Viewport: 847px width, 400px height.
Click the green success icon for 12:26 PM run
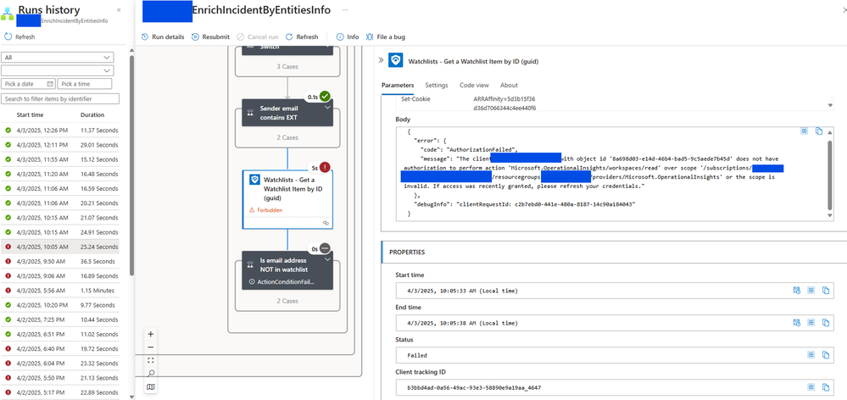[x=8, y=131]
